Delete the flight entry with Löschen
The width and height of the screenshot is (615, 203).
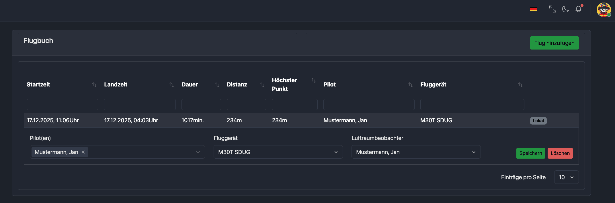click(x=560, y=153)
